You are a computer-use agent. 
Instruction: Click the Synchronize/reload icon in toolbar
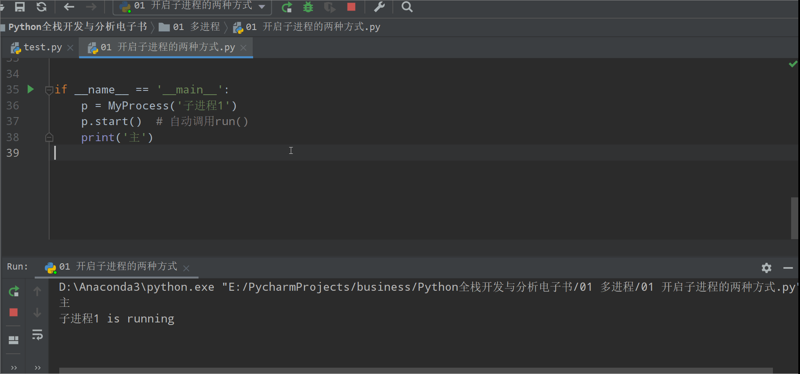point(41,7)
